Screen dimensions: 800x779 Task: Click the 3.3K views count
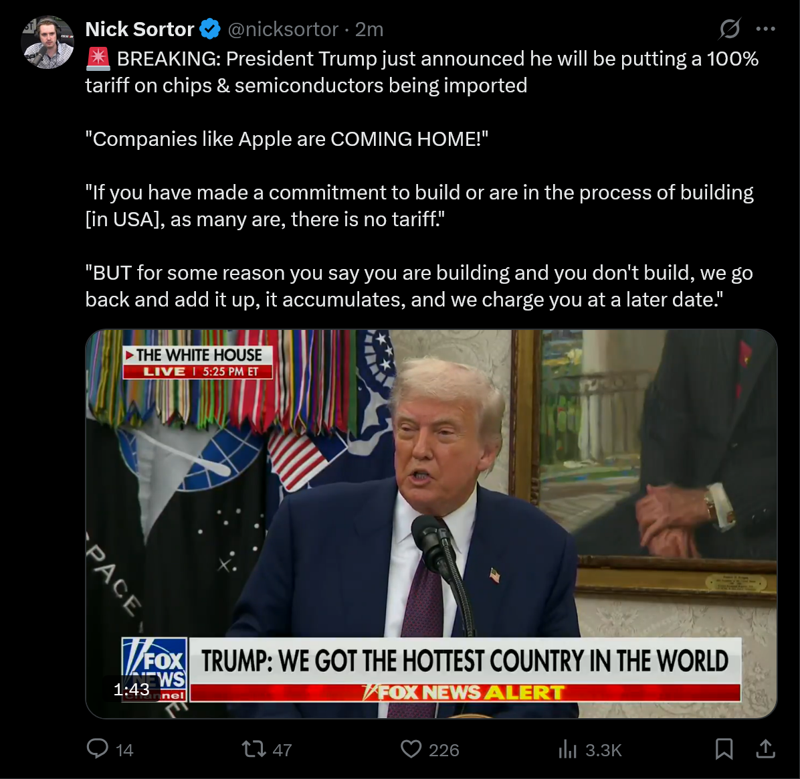tap(603, 750)
